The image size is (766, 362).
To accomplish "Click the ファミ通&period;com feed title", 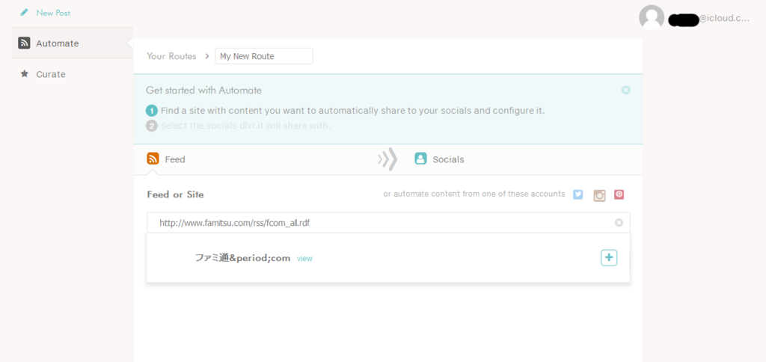I will coord(243,257).
